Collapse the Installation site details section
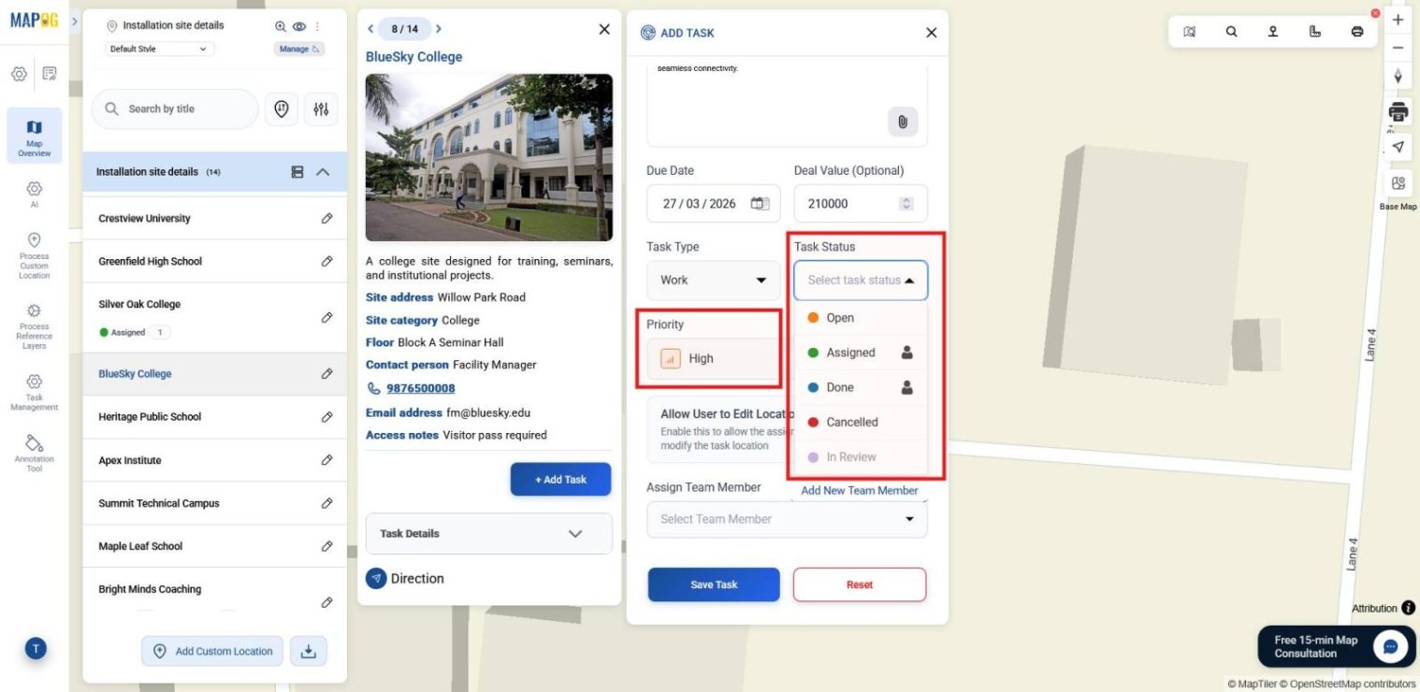The width and height of the screenshot is (1420, 692). pos(323,172)
